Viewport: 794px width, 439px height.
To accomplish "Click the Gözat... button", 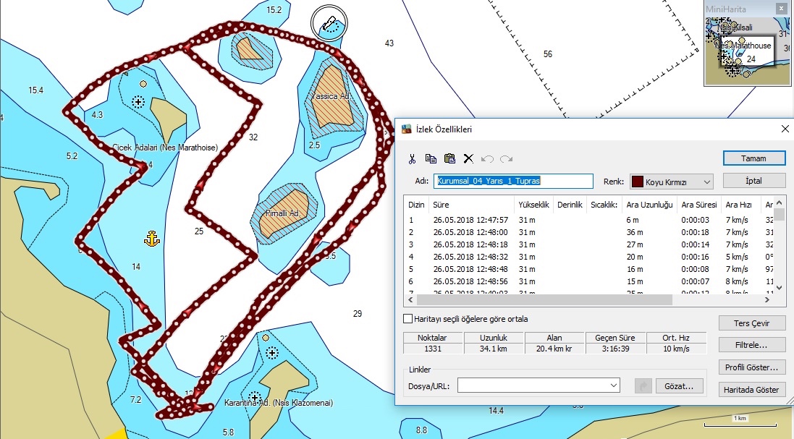I will click(x=679, y=386).
